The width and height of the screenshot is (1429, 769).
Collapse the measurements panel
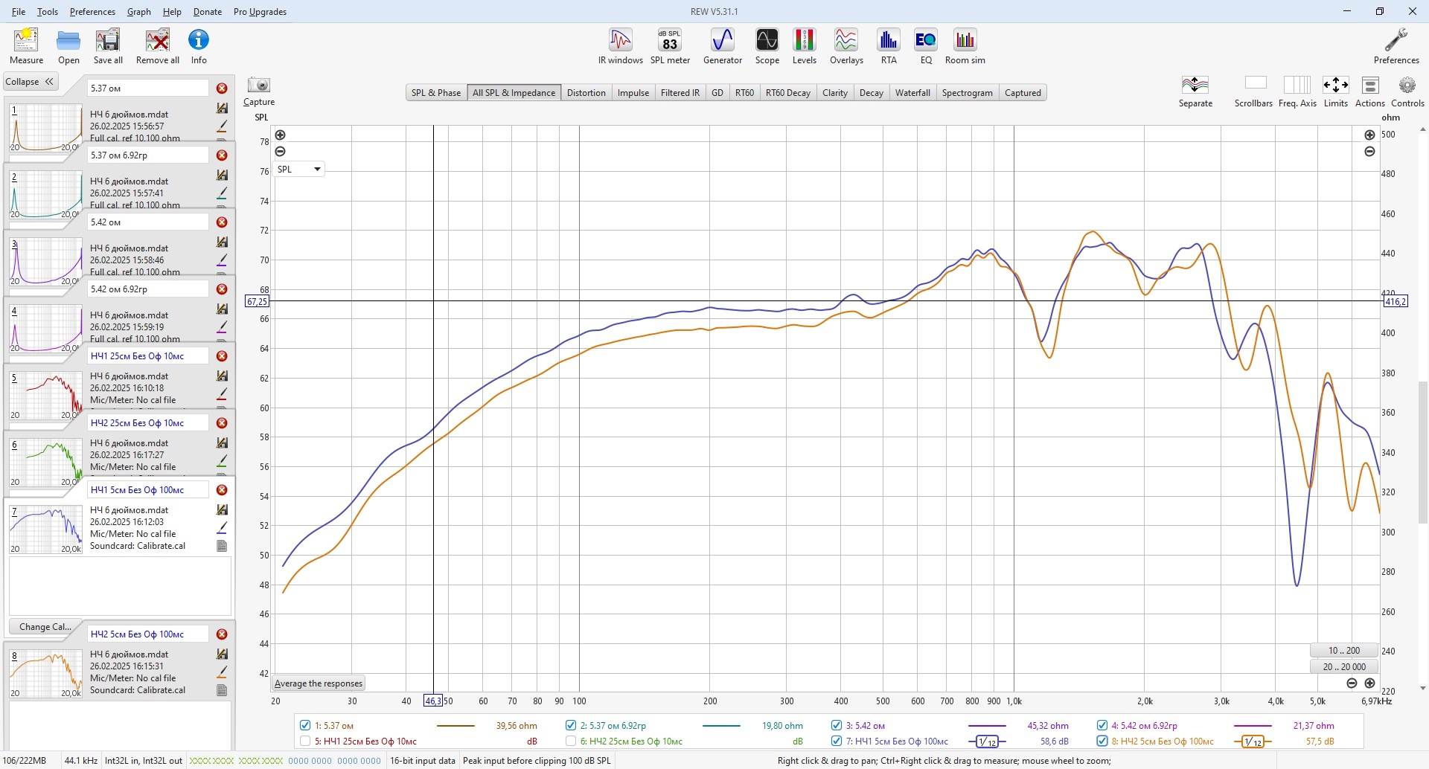click(30, 82)
